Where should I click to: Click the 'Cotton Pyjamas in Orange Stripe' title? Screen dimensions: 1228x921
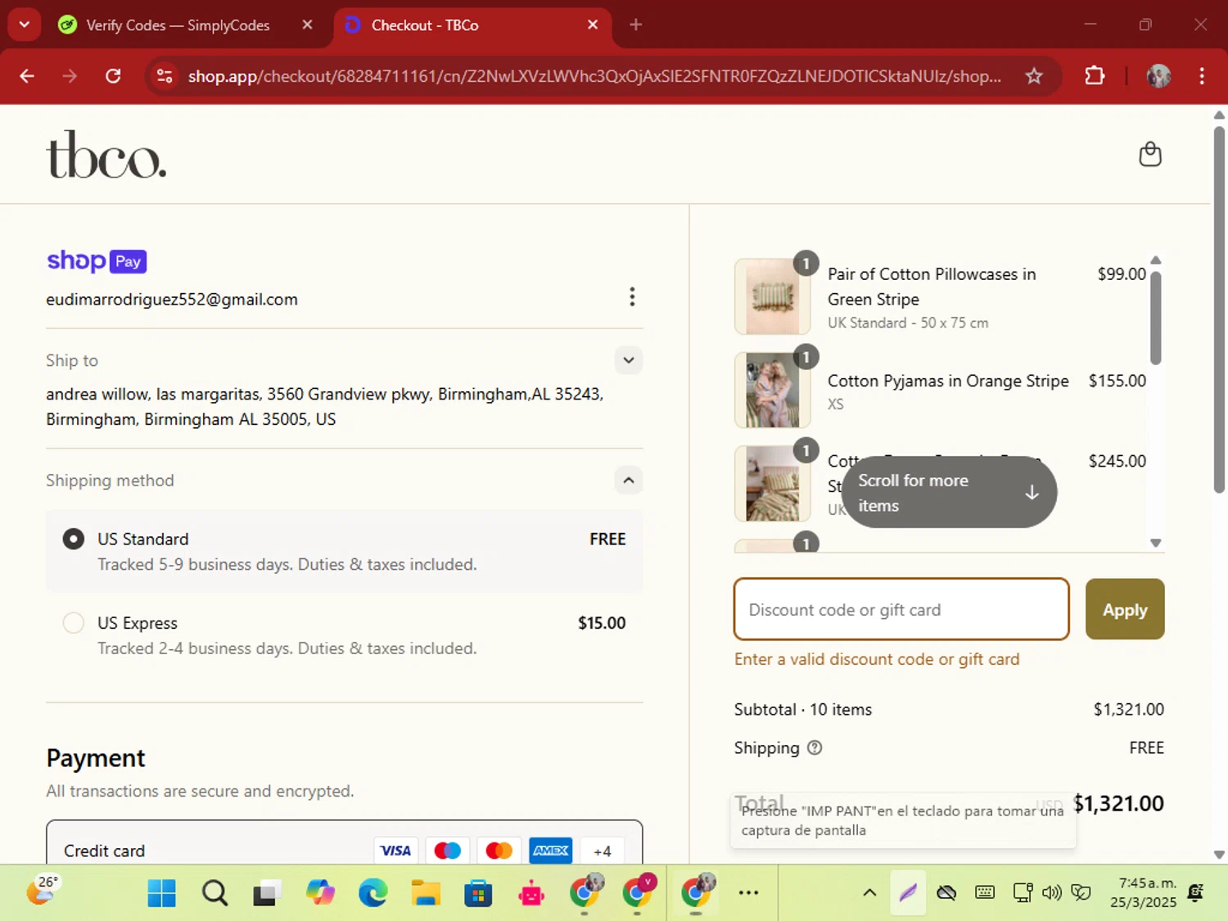(x=948, y=381)
